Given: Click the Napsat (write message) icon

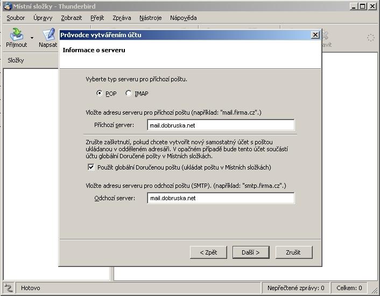Looking at the screenshot, I should (x=50, y=35).
